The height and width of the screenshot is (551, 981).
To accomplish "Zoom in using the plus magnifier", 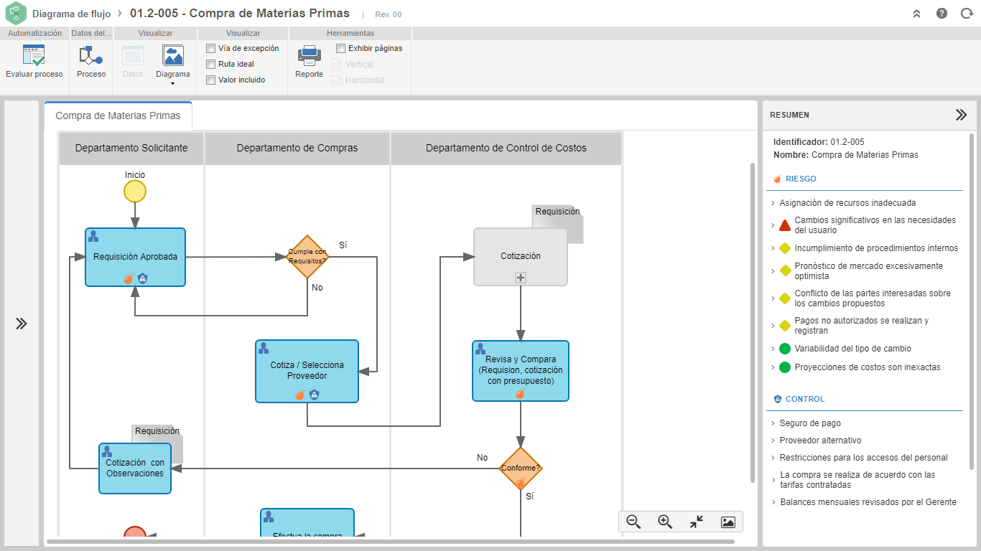I will coord(665,522).
